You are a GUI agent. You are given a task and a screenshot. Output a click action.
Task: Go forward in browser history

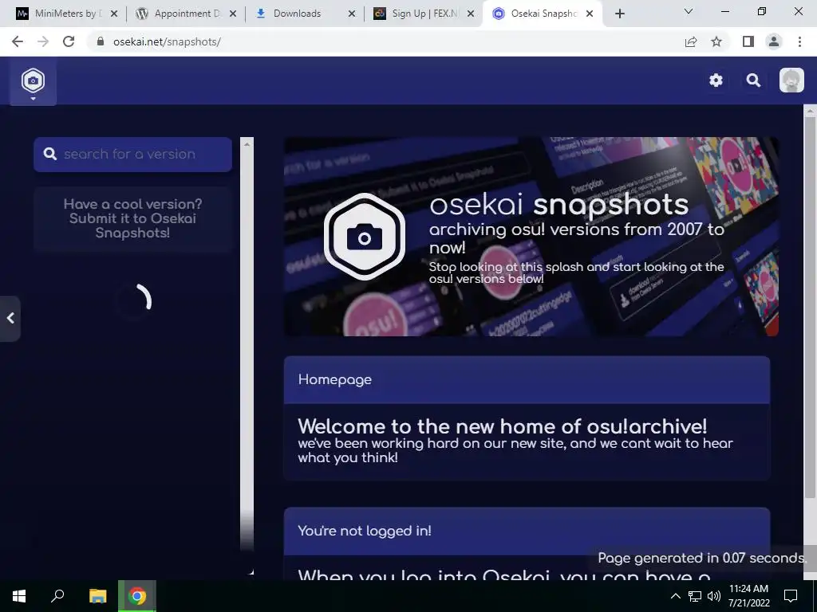tap(43, 41)
